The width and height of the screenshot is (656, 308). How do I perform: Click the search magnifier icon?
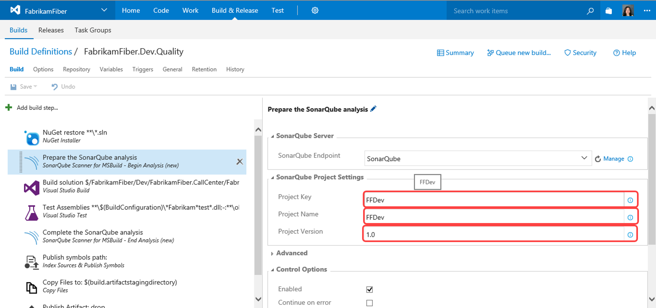(590, 11)
